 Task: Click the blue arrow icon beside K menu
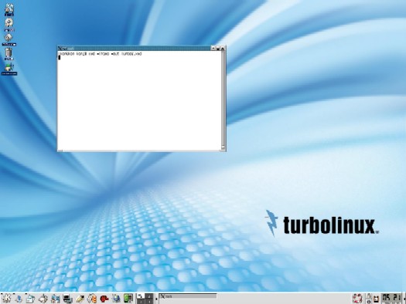[x=19, y=299]
